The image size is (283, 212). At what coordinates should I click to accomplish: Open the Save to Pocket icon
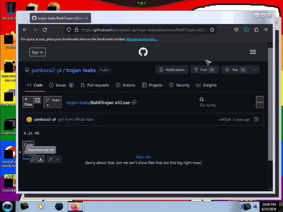[236, 30]
